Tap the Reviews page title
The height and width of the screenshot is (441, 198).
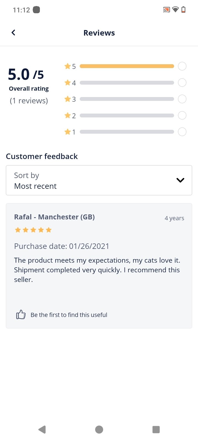pyautogui.click(x=99, y=33)
